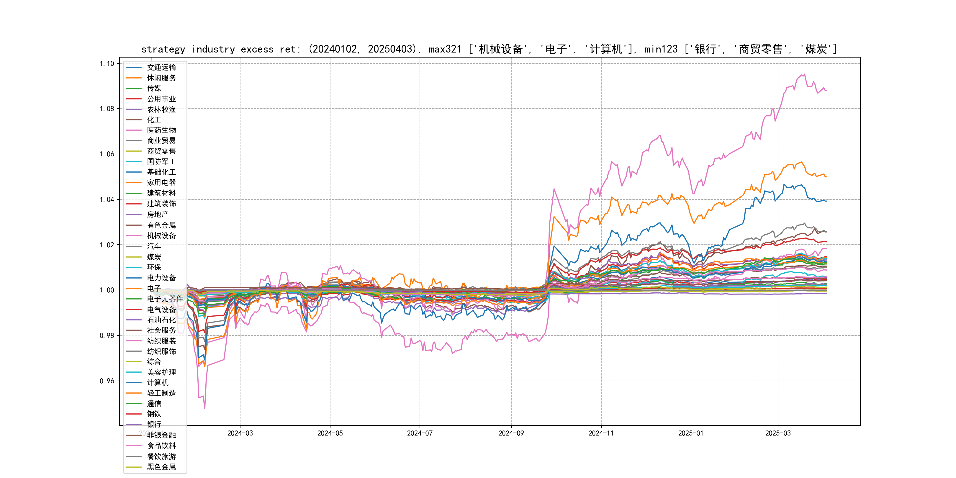Image resolution: width=956 pixels, height=478 pixels.
Task: Click the 黑色金属 legend label
Action: 161,467
